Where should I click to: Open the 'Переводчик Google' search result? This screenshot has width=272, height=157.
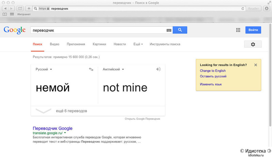52,128
